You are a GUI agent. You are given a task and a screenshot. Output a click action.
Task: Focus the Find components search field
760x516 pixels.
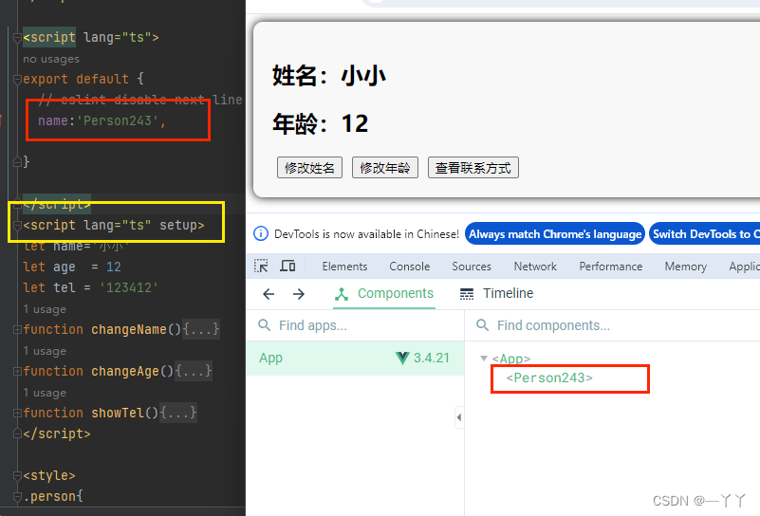(612, 325)
